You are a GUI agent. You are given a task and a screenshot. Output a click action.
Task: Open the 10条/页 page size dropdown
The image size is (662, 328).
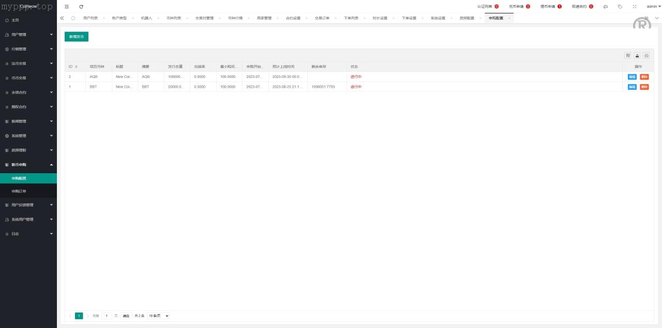(158, 316)
